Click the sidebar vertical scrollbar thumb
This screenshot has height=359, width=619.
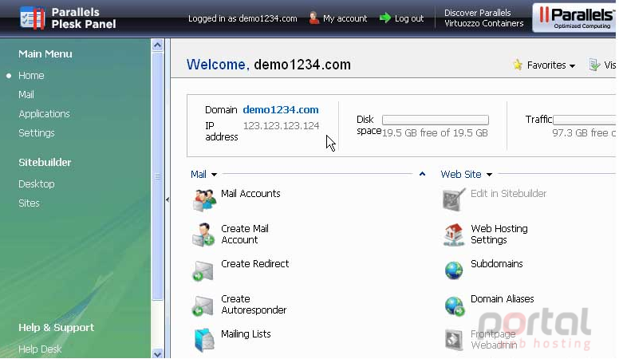tap(157, 176)
